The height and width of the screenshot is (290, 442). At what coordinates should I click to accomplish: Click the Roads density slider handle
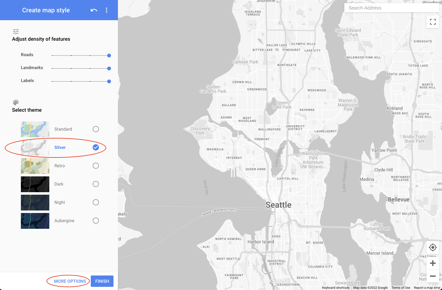click(x=109, y=56)
